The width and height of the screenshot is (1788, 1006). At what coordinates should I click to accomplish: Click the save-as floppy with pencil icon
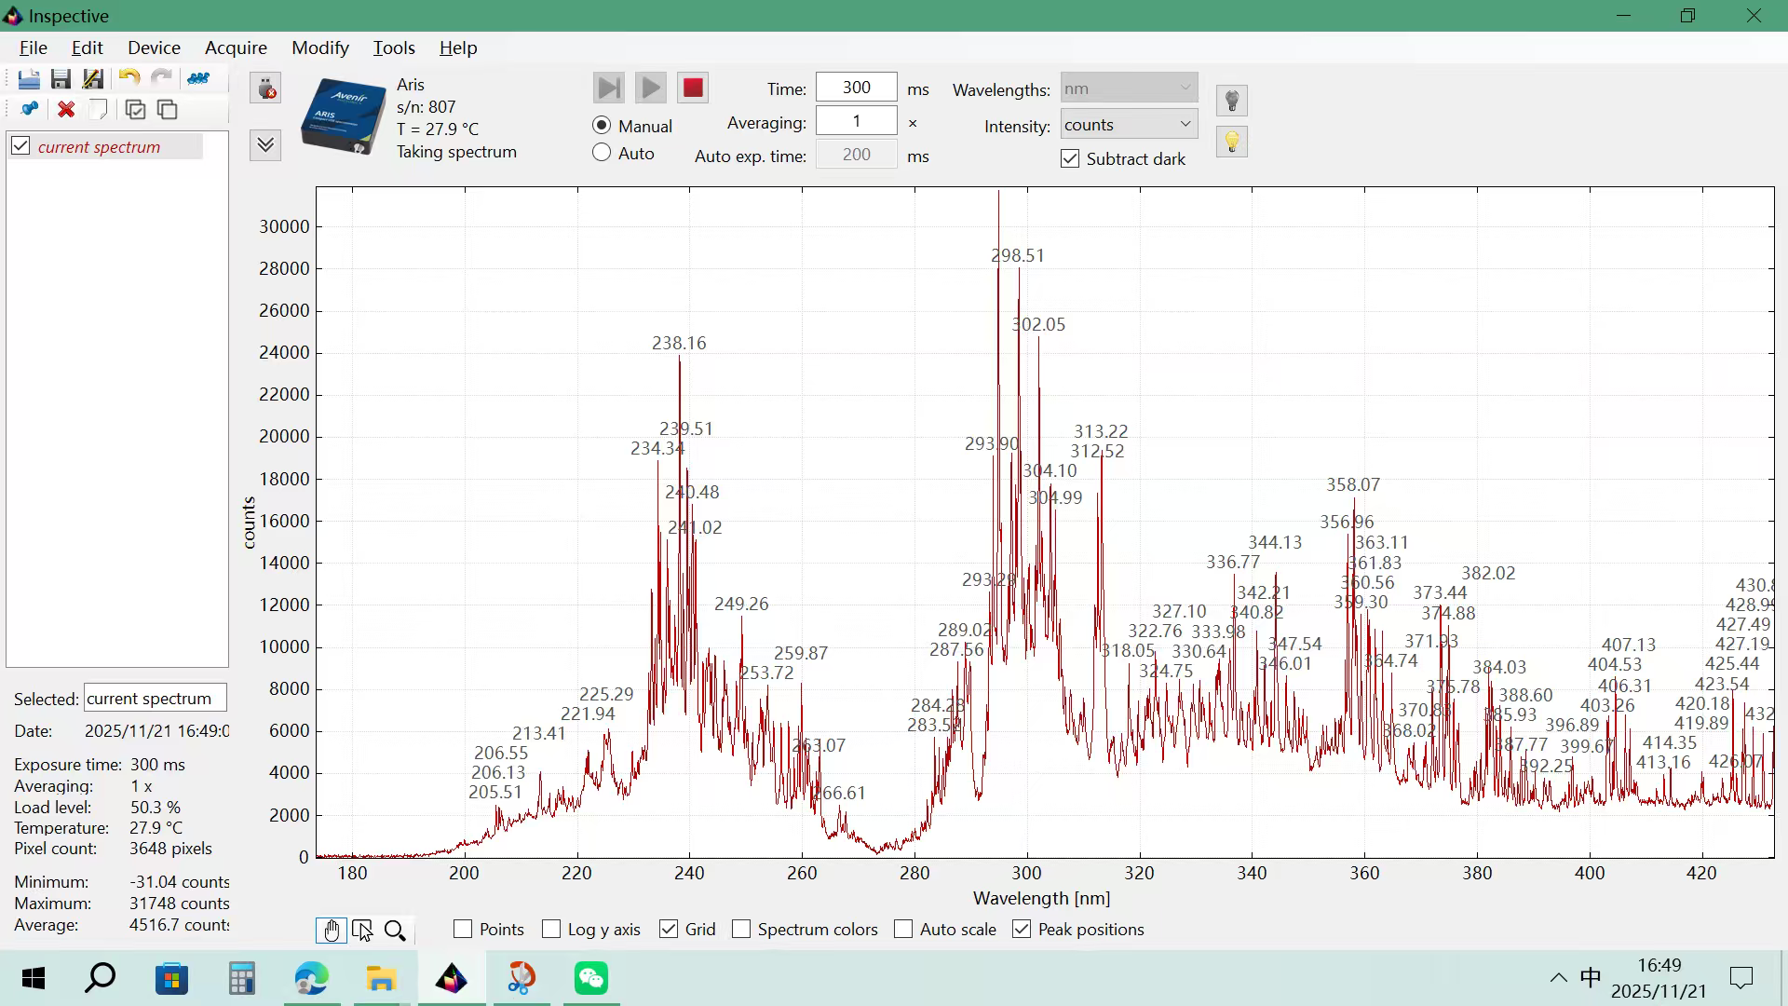click(93, 79)
